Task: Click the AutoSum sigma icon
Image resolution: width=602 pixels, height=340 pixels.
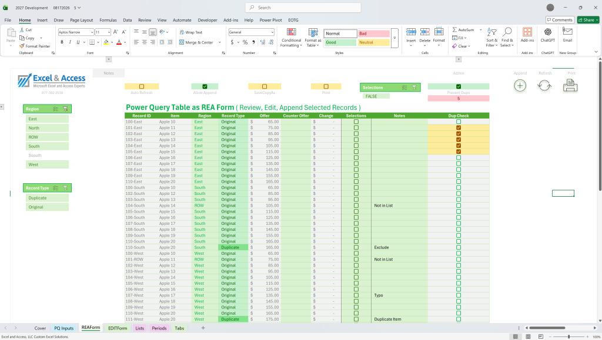Action: [x=454, y=29]
